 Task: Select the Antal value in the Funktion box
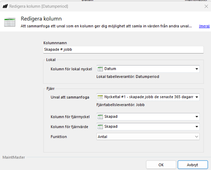tap(103, 137)
